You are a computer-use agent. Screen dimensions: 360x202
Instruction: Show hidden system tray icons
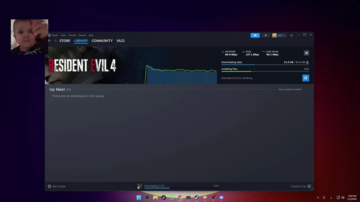coord(318,198)
